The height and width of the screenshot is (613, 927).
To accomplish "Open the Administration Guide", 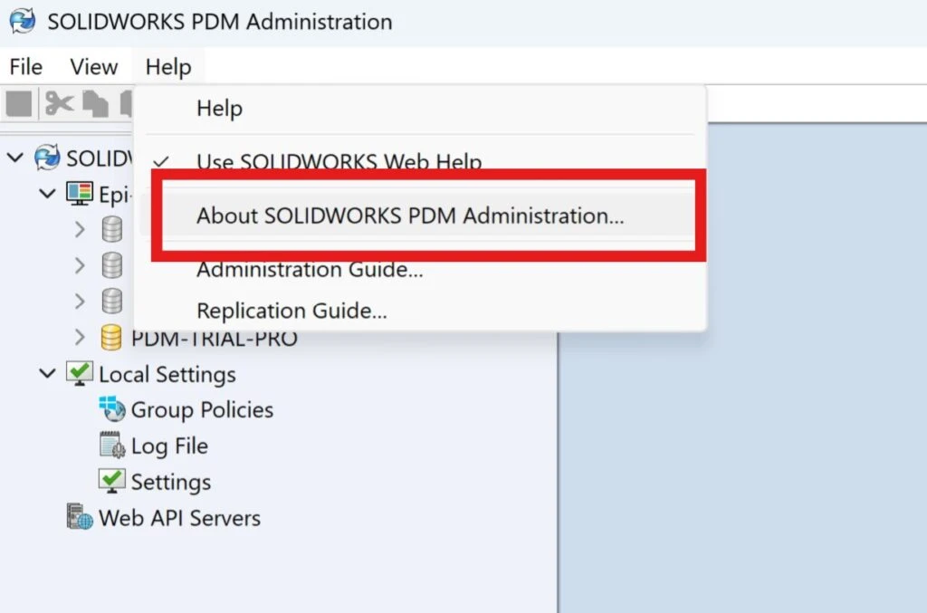I will (311, 269).
